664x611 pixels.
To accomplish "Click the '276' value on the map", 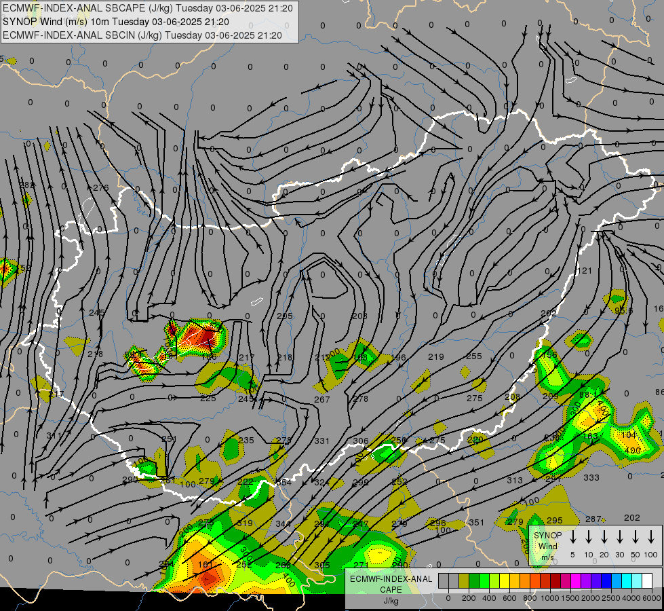I will [x=101, y=188].
